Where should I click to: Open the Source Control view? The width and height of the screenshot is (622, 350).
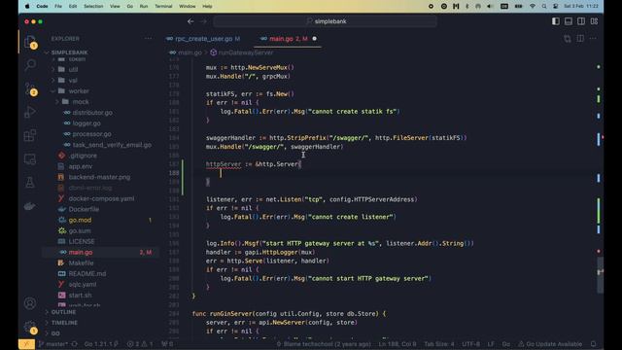point(30,88)
